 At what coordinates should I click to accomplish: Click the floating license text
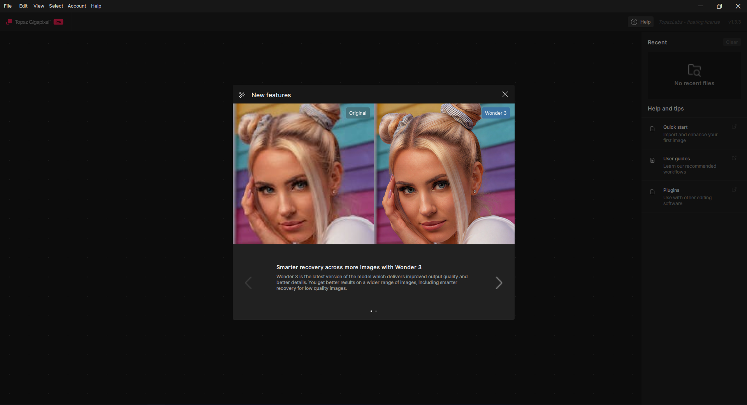coord(689,22)
